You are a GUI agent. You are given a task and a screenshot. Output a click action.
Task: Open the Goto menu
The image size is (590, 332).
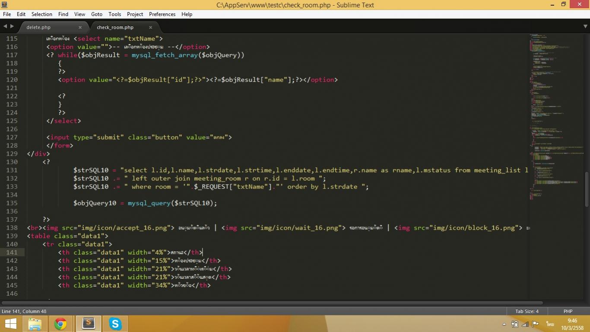click(x=97, y=14)
